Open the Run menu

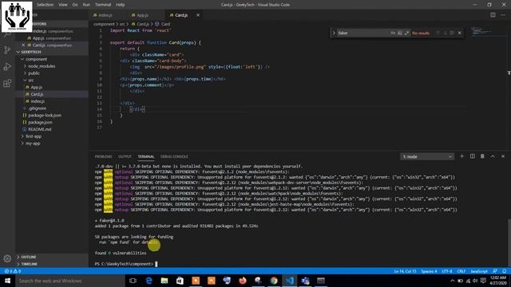click(x=86, y=5)
